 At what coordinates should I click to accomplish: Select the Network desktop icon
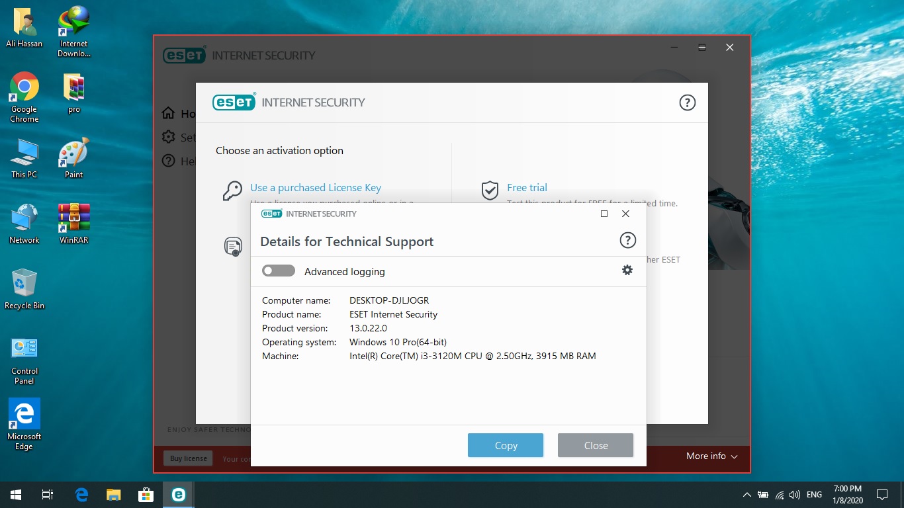[24, 224]
